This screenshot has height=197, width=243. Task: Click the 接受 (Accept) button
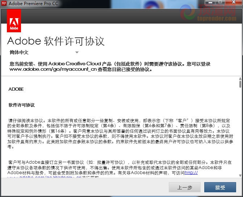[x=220, y=187]
